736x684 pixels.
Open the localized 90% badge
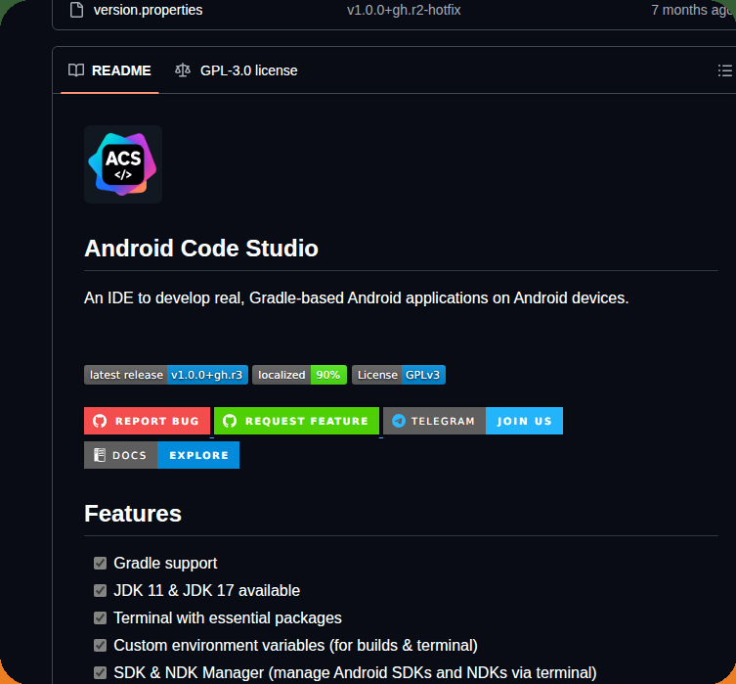pyautogui.click(x=299, y=375)
